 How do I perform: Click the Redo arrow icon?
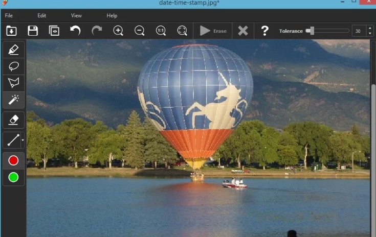(97, 31)
